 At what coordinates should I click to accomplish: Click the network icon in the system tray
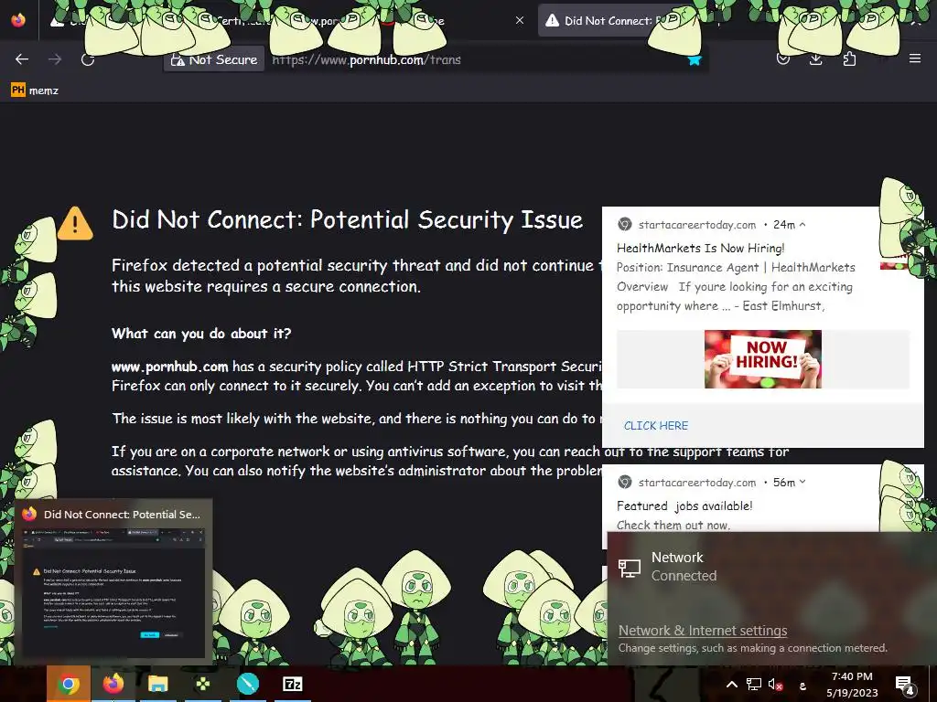point(754,685)
